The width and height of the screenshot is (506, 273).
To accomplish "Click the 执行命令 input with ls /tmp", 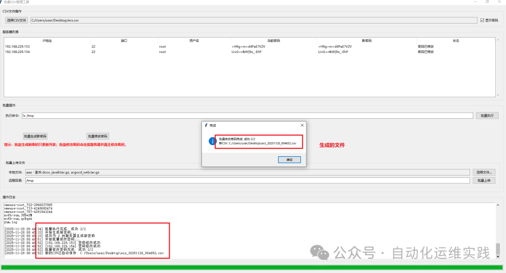I will 247,115.
